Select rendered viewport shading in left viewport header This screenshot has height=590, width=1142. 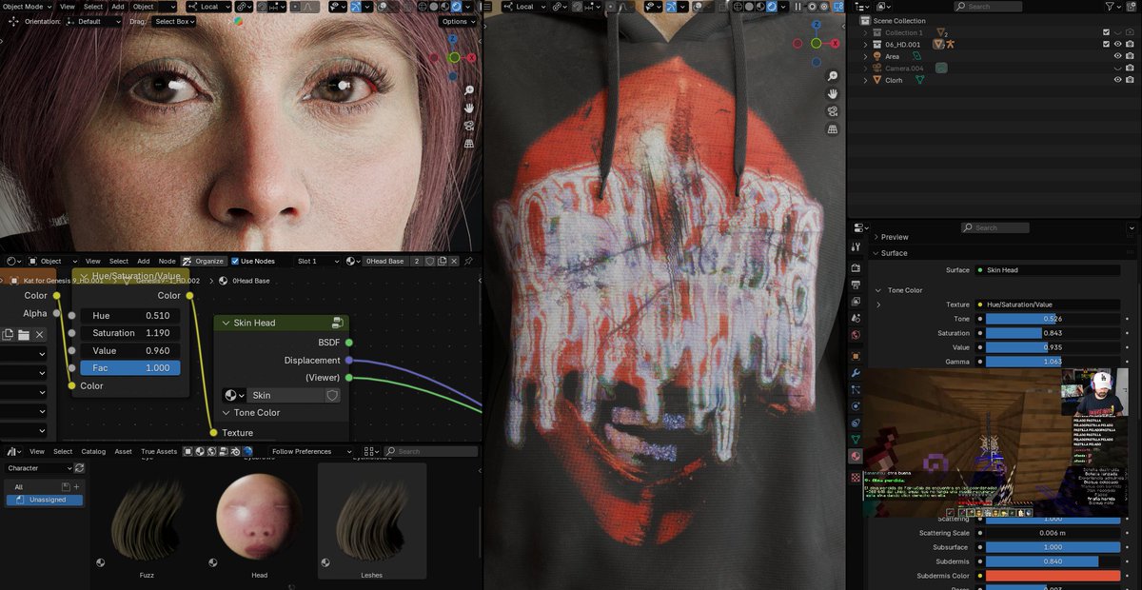pyautogui.click(x=456, y=7)
